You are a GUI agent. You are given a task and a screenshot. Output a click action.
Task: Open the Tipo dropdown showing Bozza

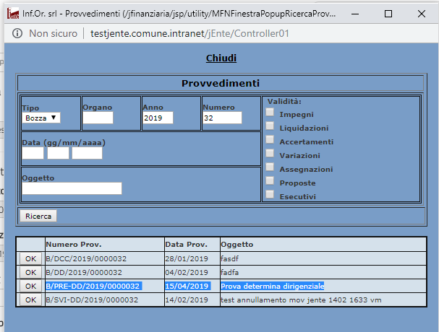pos(42,118)
